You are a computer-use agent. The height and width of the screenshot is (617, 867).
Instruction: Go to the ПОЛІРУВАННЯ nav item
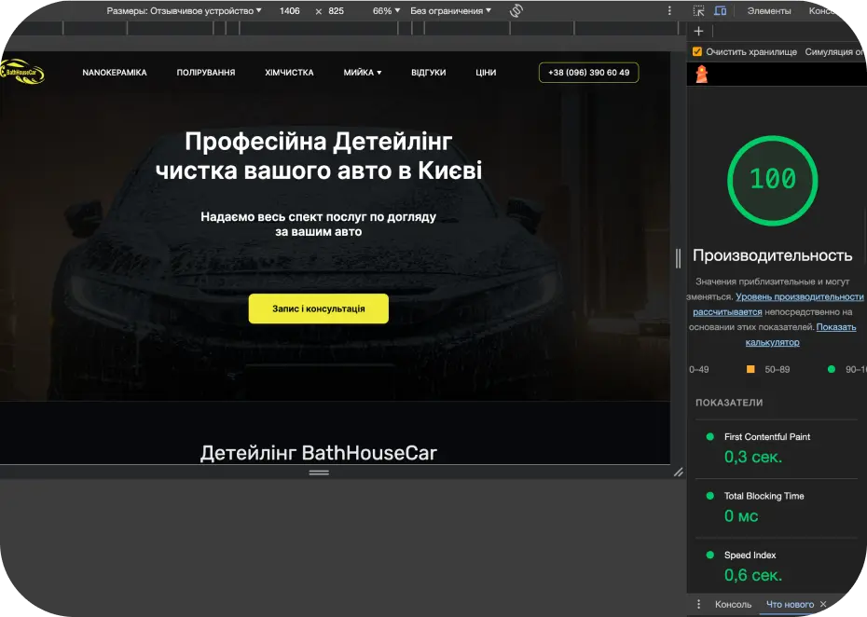coord(206,73)
